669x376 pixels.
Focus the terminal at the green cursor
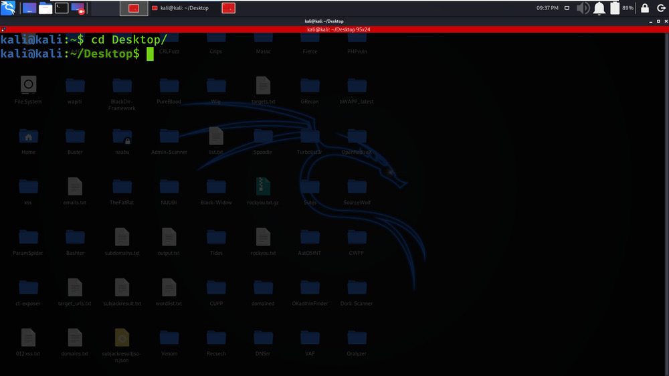tap(150, 54)
